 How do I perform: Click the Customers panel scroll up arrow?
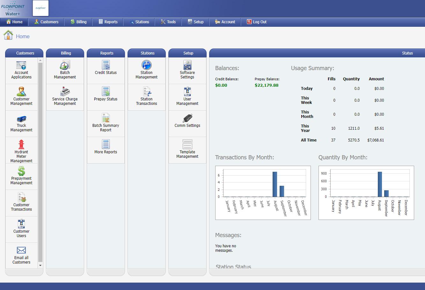pyautogui.click(x=40, y=60)
